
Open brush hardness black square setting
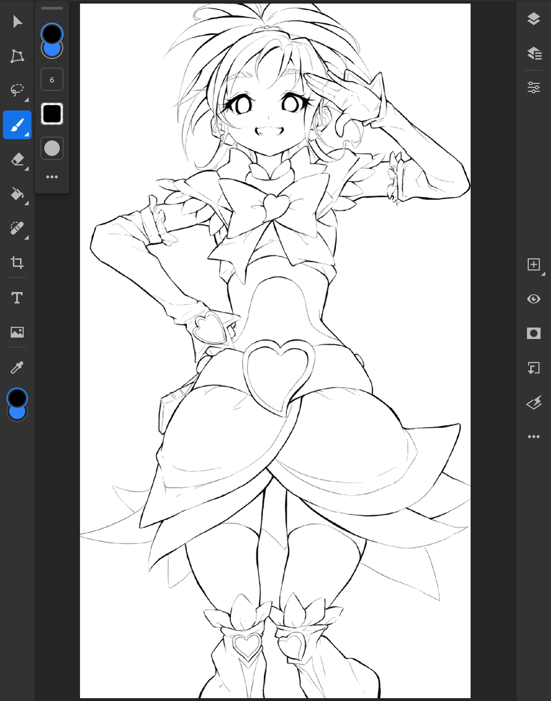coord(52,114)
